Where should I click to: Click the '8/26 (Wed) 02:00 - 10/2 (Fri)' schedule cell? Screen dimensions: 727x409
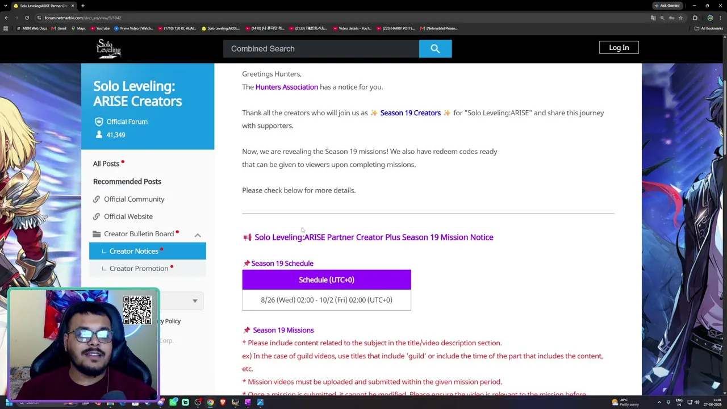[327, 300]
